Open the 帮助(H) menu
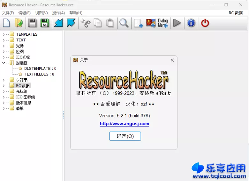This screenshot has height=181, width=249. [x=76, y=13]
